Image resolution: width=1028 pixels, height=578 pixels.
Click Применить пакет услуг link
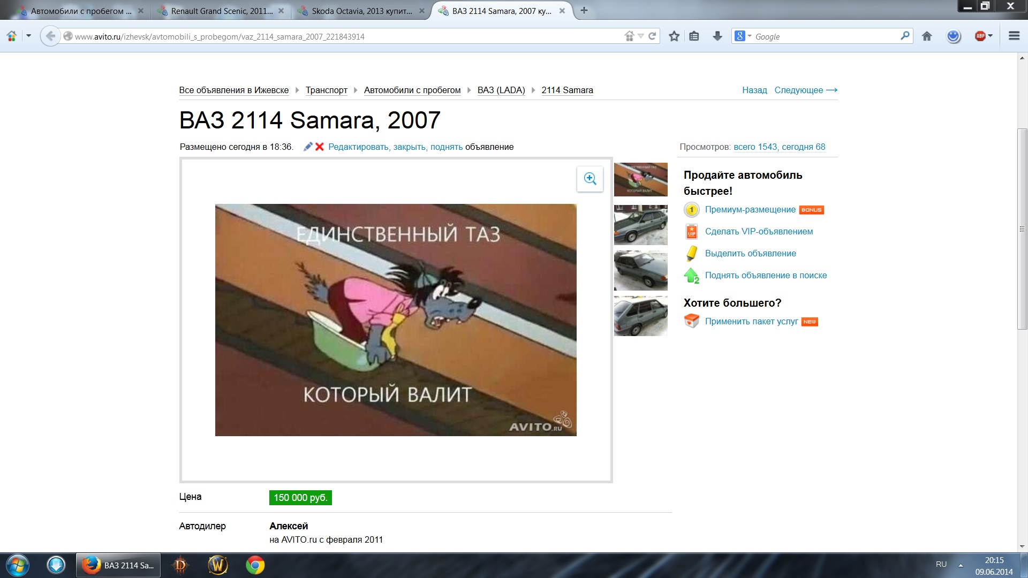751,322
